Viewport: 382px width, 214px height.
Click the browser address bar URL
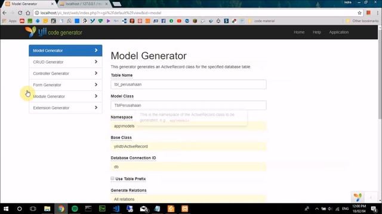pos(101,13)
